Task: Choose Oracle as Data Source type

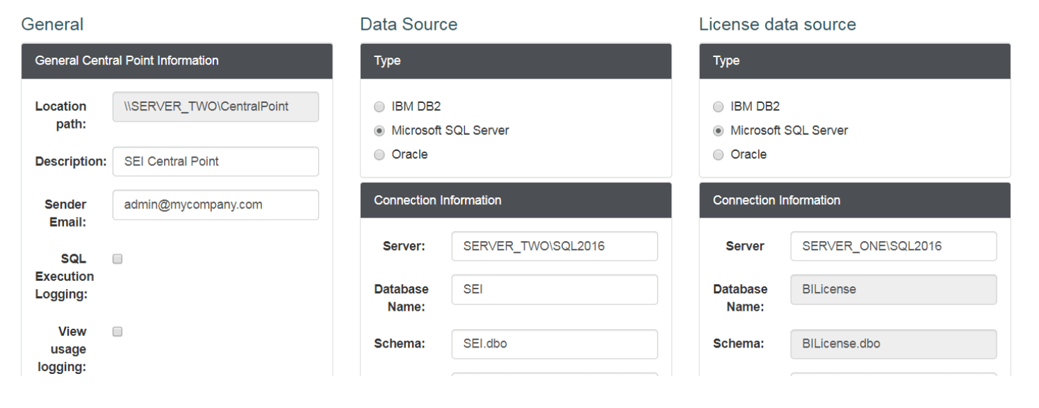Action: [x=379, y=154]
